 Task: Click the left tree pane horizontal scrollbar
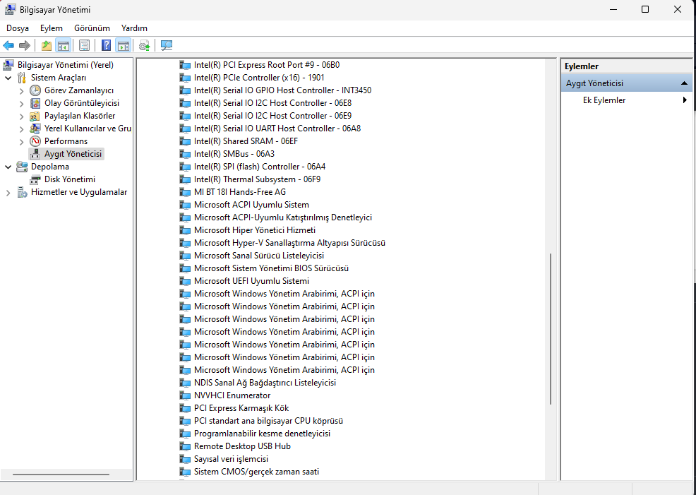click(x=61, y=475)
